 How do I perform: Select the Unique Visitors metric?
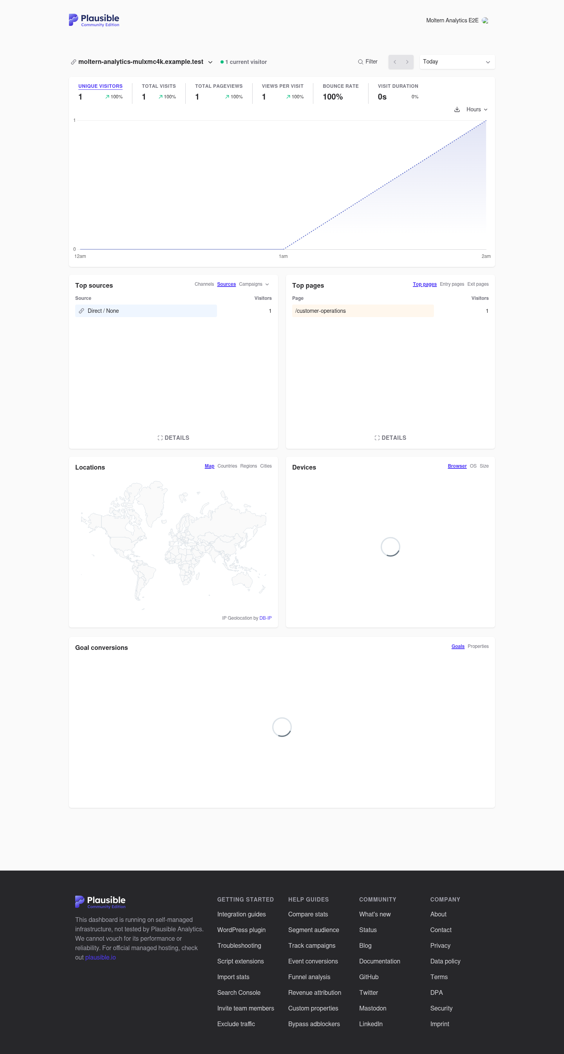[100, 93]
